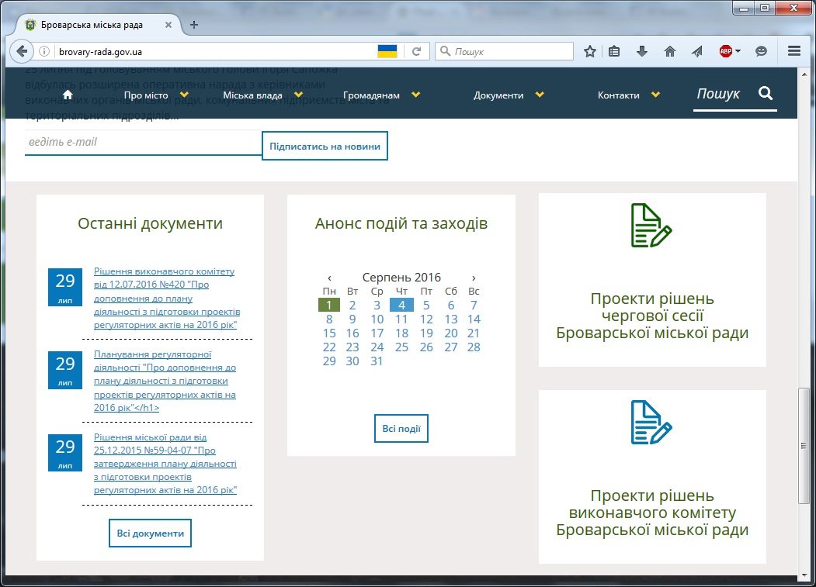This screenshot has width=816, height=587.
Task: Go to next month in calendar
Action: [473, 278]
